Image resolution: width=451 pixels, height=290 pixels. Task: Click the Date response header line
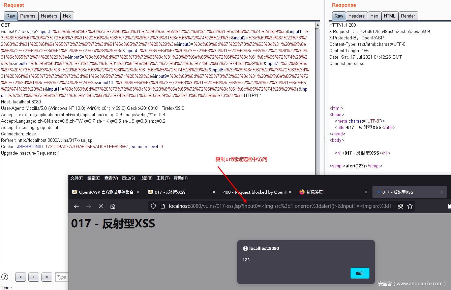(x=366, y=57)
